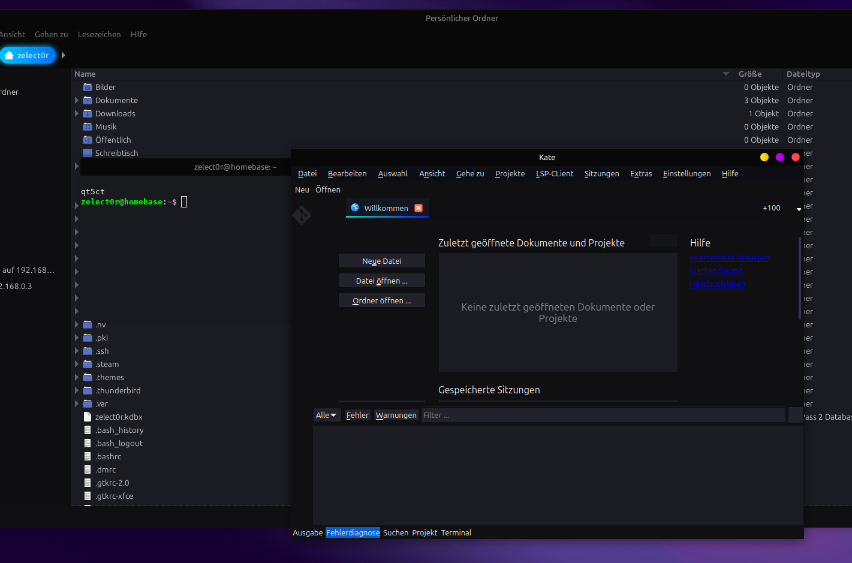This screenshot has height=563, width=852.
Task: Click the terminal prompt zelect0r@homebase
Action: click(122, 202)
